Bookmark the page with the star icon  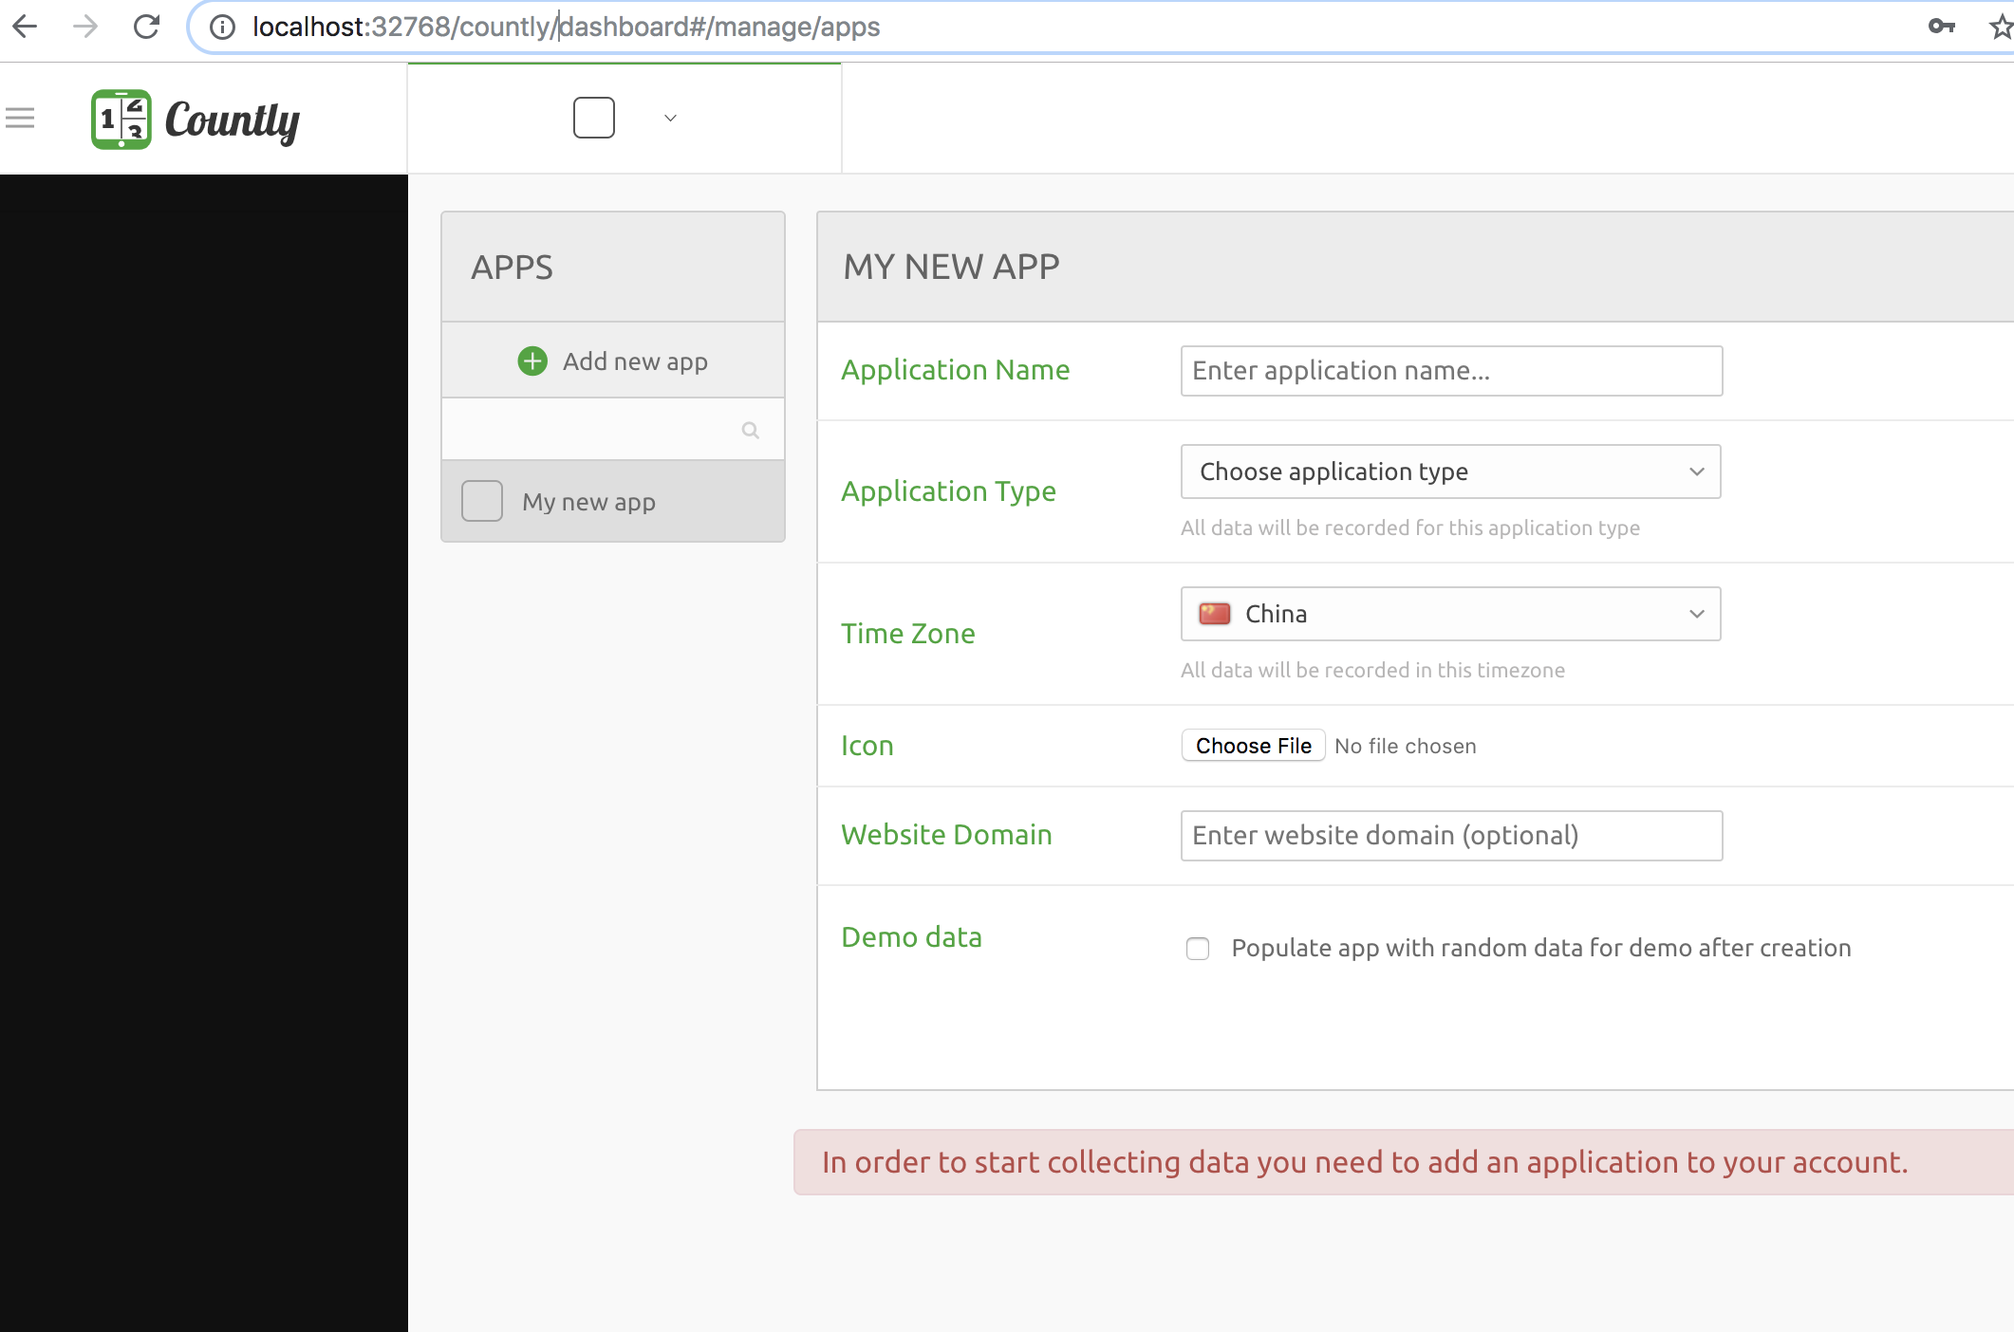pos(2001,27)
